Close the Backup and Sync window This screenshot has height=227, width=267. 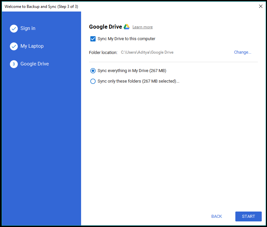click(260, 6)
